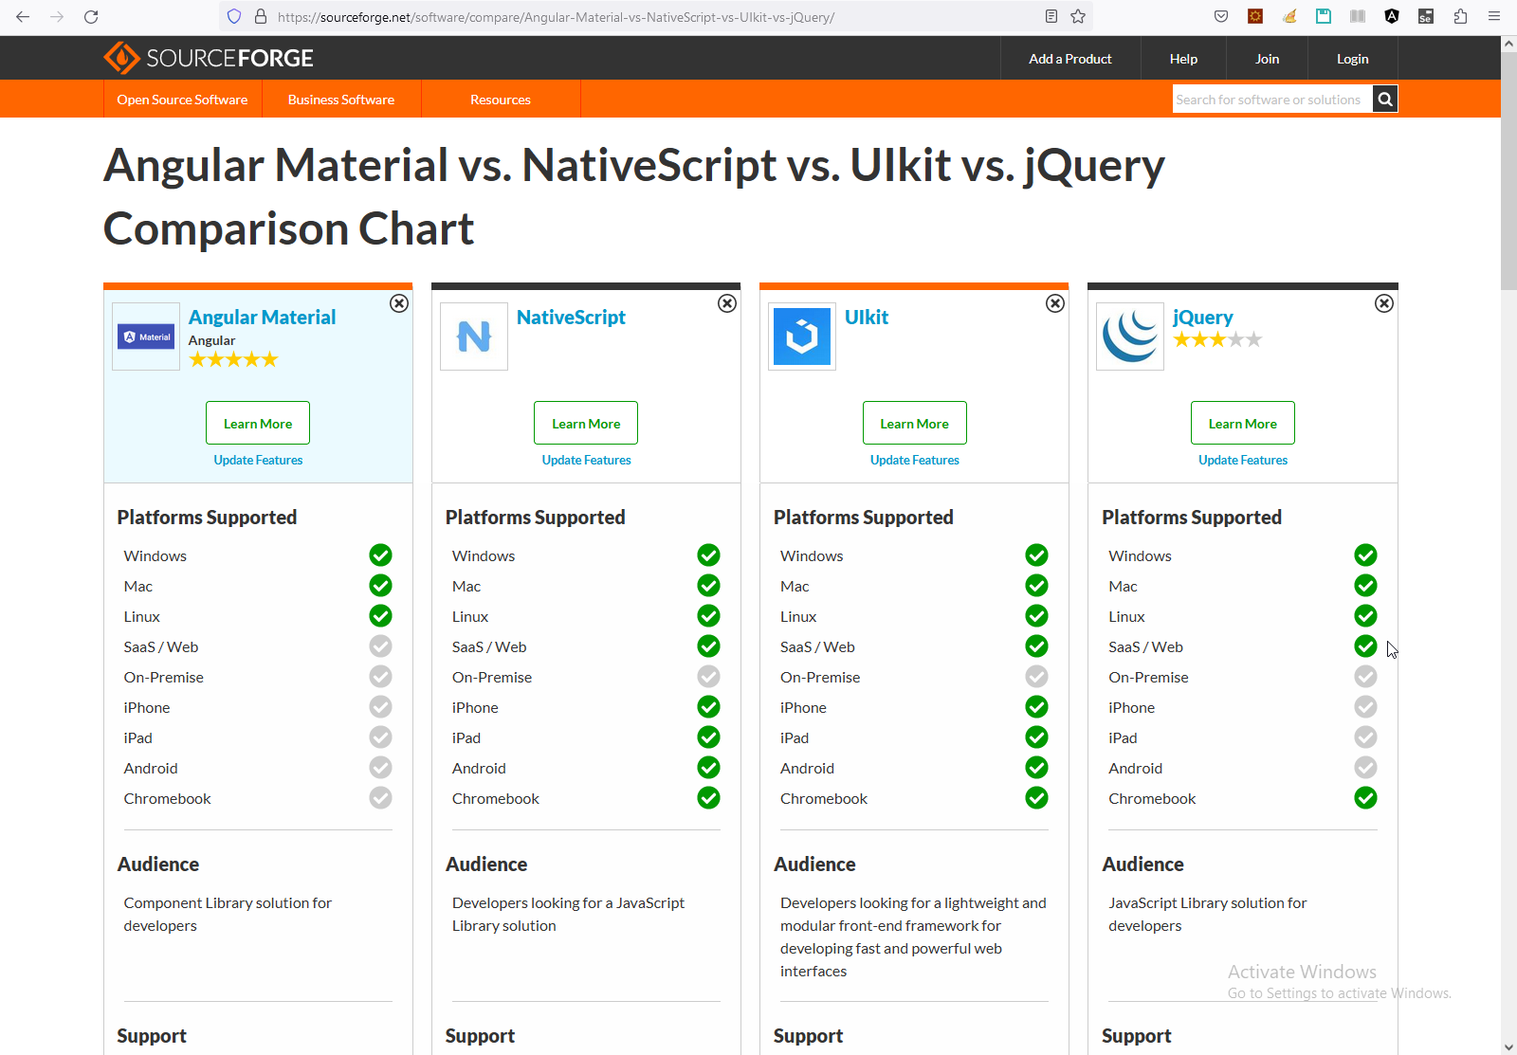Open the Business Software menu
The height and width of the screenshot is (1055, 1517).
coord(341,100)
